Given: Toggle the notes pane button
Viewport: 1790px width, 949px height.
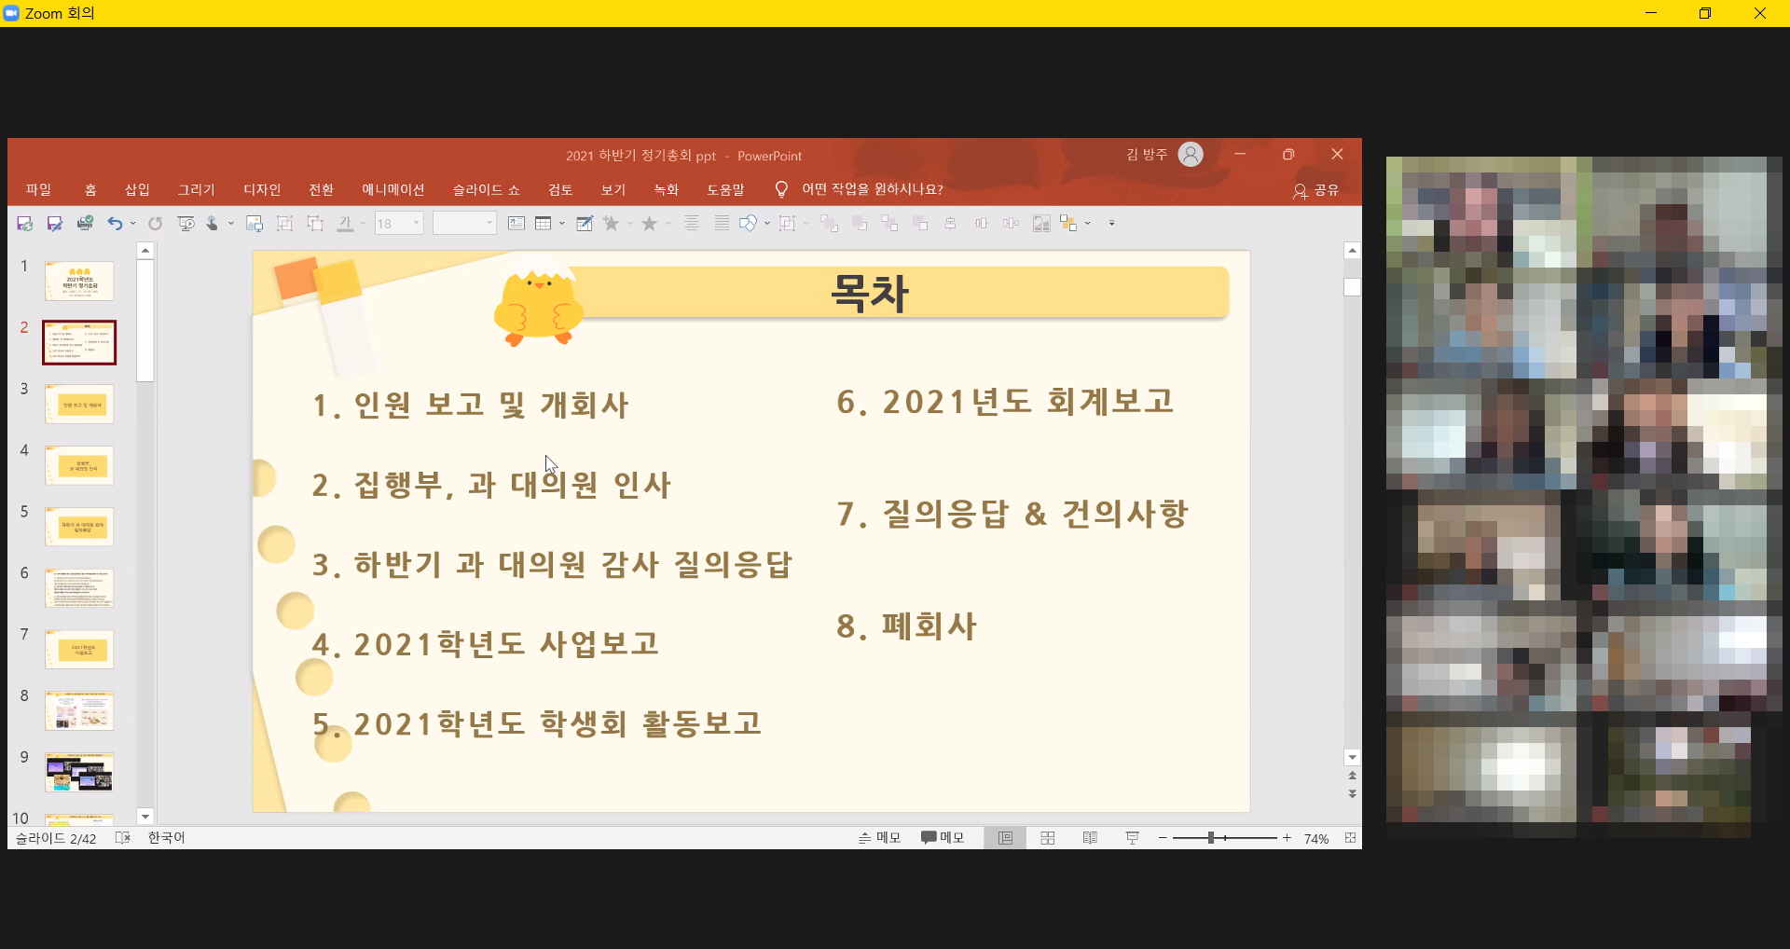Looking at the screenshot, I should (x=879, y=838).
